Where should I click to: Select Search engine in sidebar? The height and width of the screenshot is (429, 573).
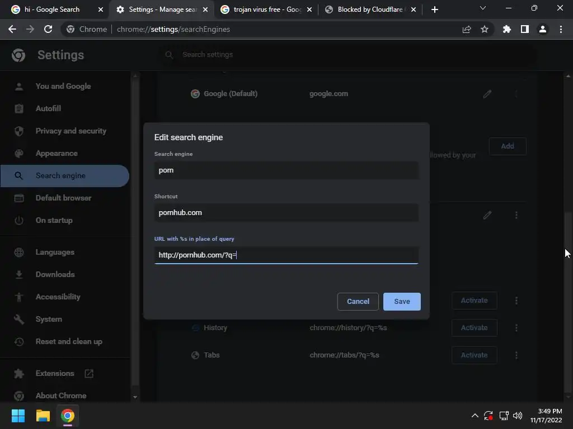[65, 175]
